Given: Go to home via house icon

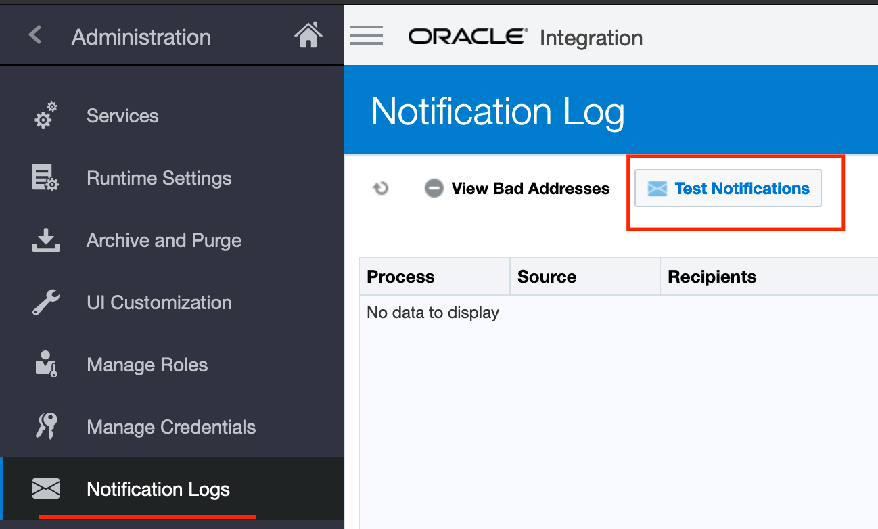Looking at the screenshot, I should 308,35.
